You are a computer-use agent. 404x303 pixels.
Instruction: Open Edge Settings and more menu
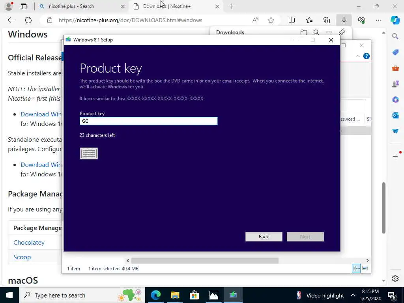coord(378,20)
